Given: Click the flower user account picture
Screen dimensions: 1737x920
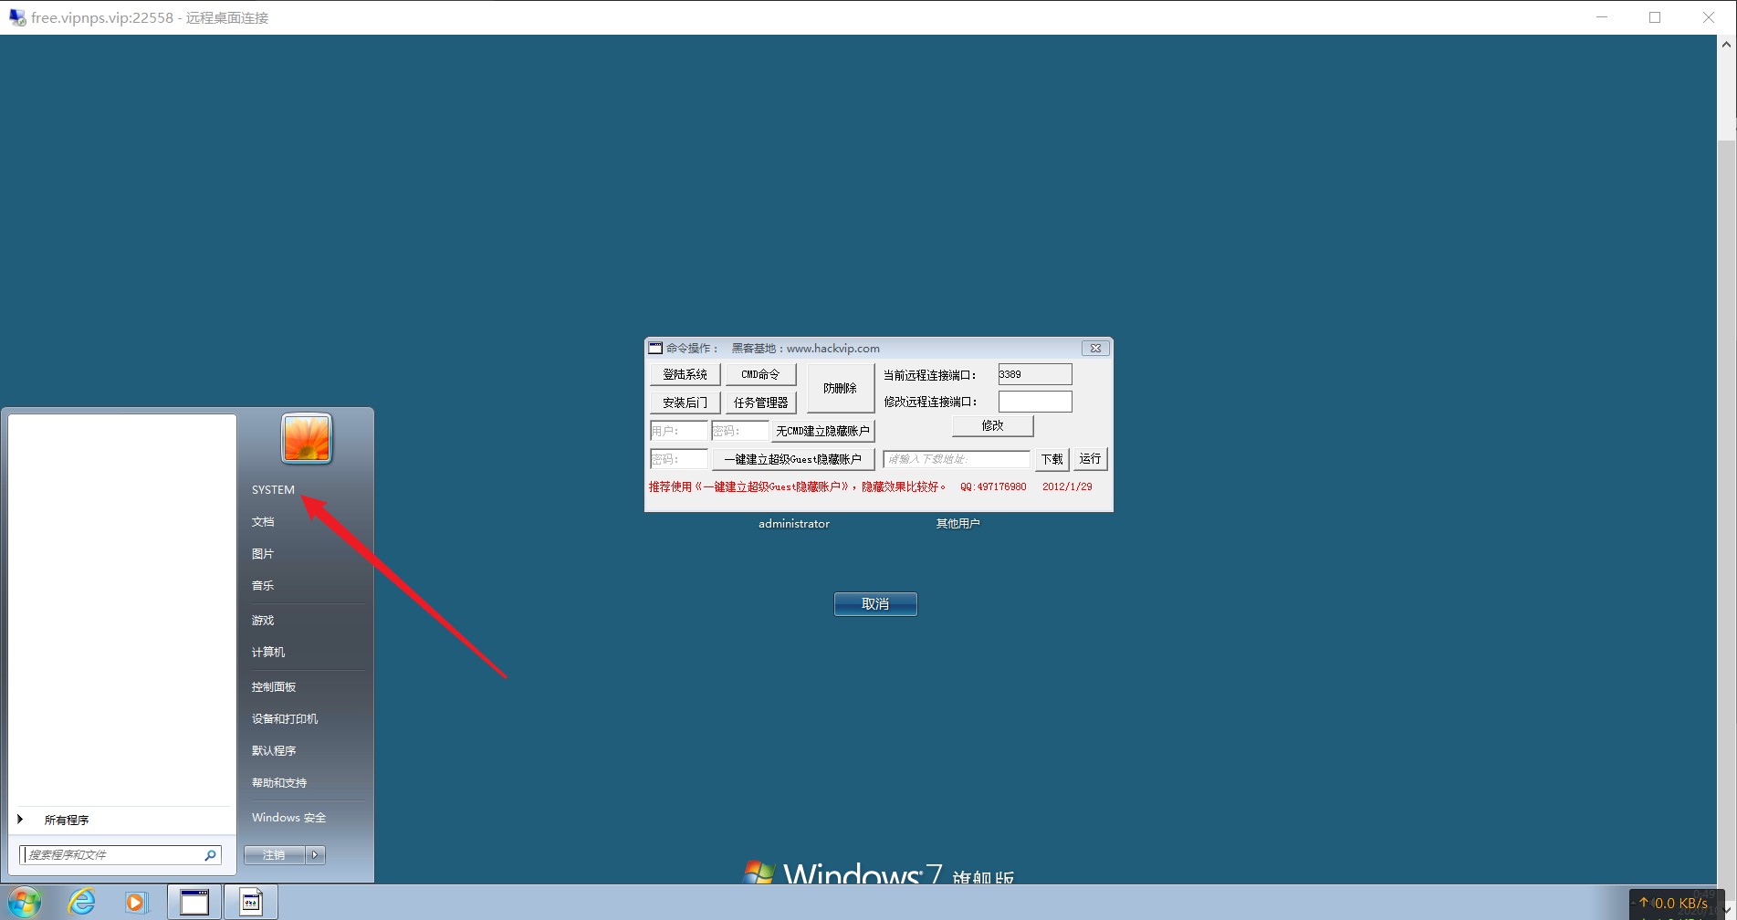Looking at the screenshot, I should (307, 438).
